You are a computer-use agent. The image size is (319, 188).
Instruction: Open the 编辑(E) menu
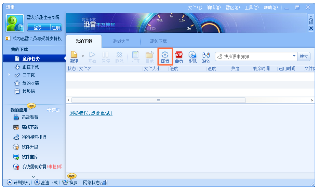214,7
